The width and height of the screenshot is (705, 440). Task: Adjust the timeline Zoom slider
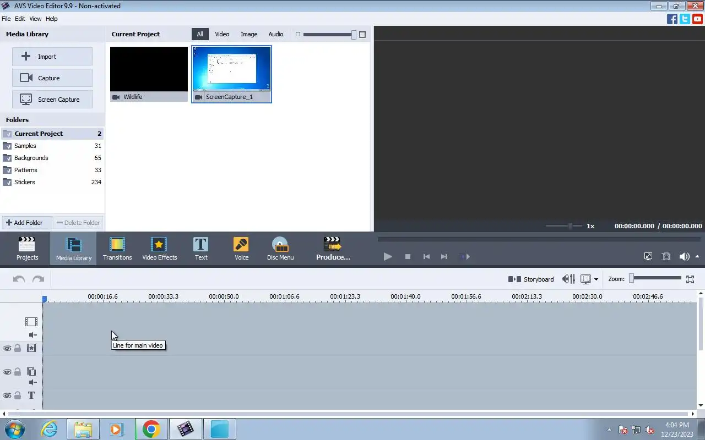[656, 278]
